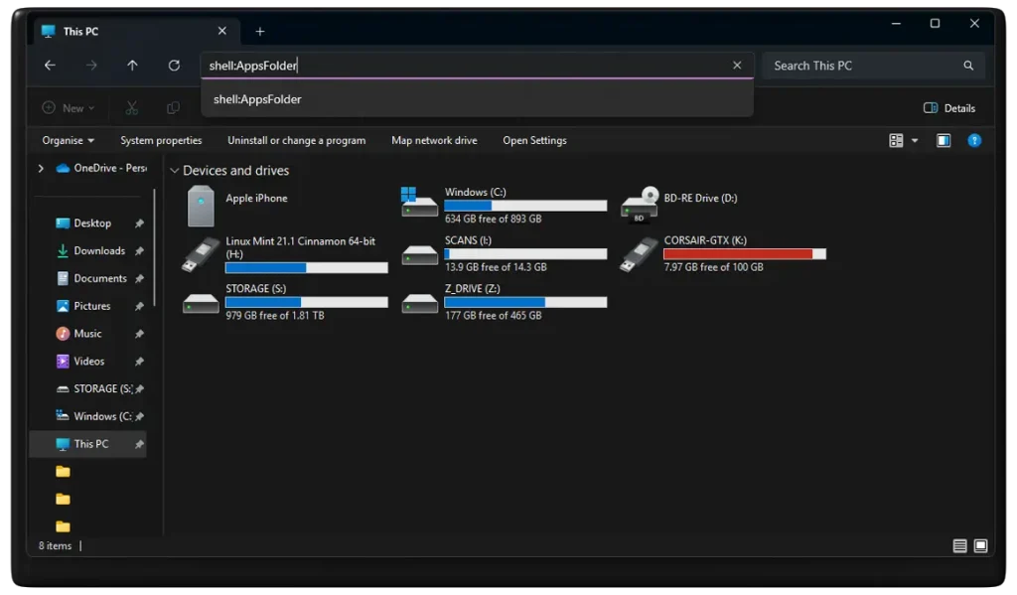Click the Forward navigation arrow
This screenshot has width=1017, height=595.
91,65
